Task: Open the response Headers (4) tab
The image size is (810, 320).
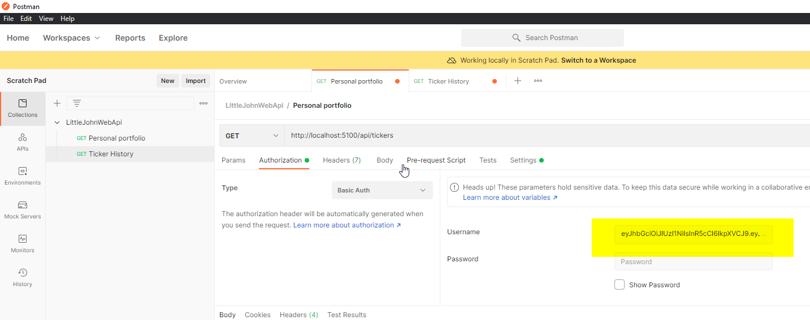Action: pyautogui.click(x=299, y=315)
